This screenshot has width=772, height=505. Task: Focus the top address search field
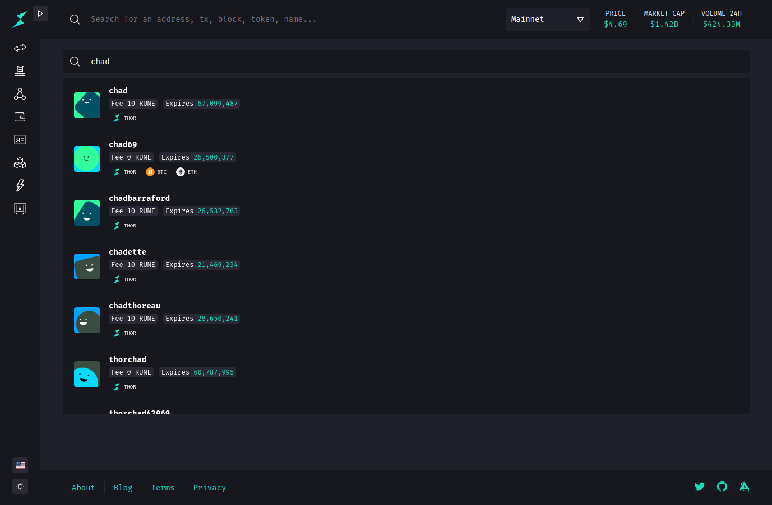coord(292,19)
